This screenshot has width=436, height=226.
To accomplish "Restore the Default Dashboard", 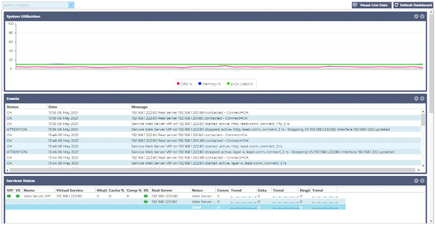I will 414,5.
